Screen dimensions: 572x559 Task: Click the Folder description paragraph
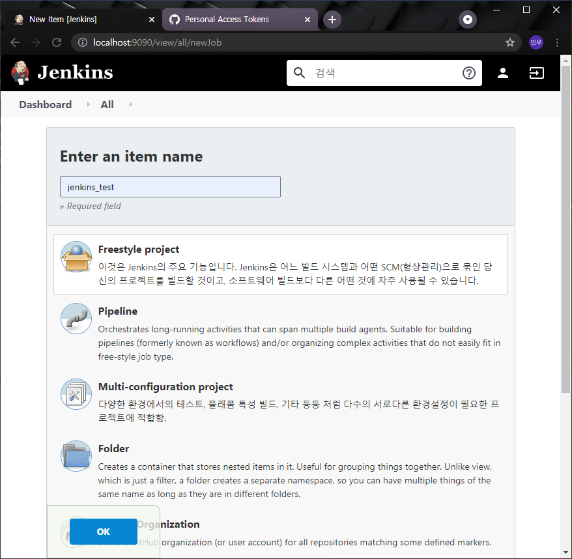[x=294, y=481]
